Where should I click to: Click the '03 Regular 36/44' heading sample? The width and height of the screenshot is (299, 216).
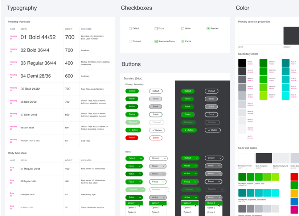[x=38, y=63]
